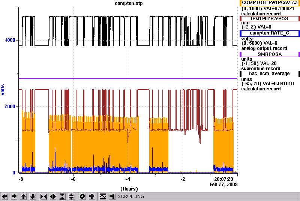This screenshot has height=201, width=300.
Task: Click the waveform graph-mode toolbar icon
Action: tap(103, 196)
